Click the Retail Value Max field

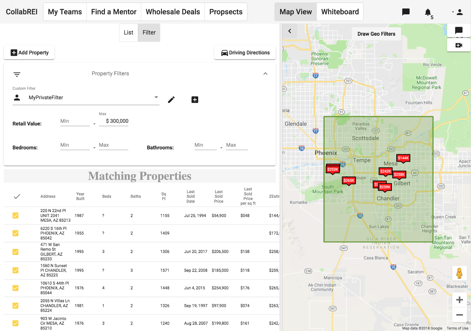coord(114,121)
